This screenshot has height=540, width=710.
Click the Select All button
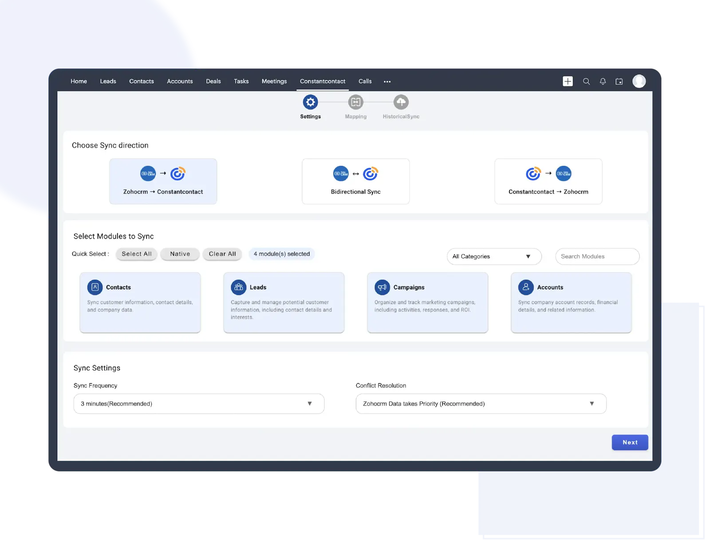(137, 254)
